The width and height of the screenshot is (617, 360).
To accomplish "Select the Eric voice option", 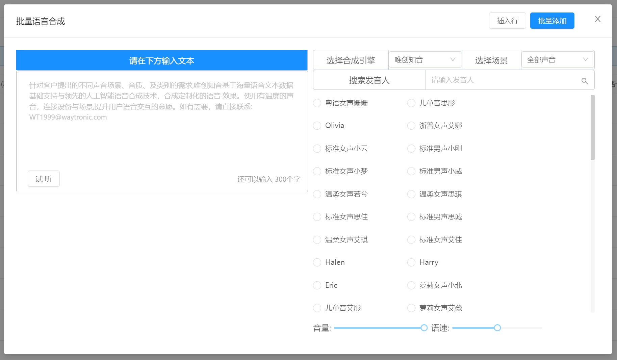I will pos(317,285).
